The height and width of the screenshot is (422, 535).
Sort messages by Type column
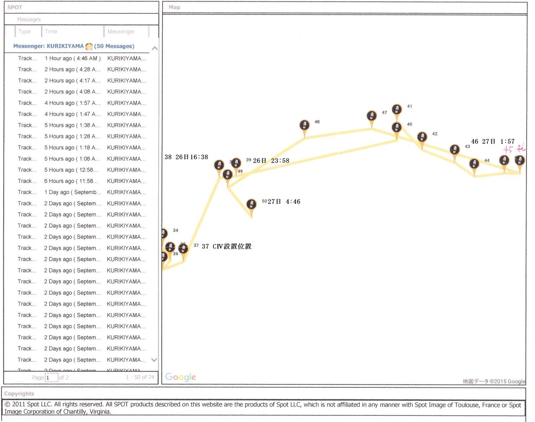[24, 31]
